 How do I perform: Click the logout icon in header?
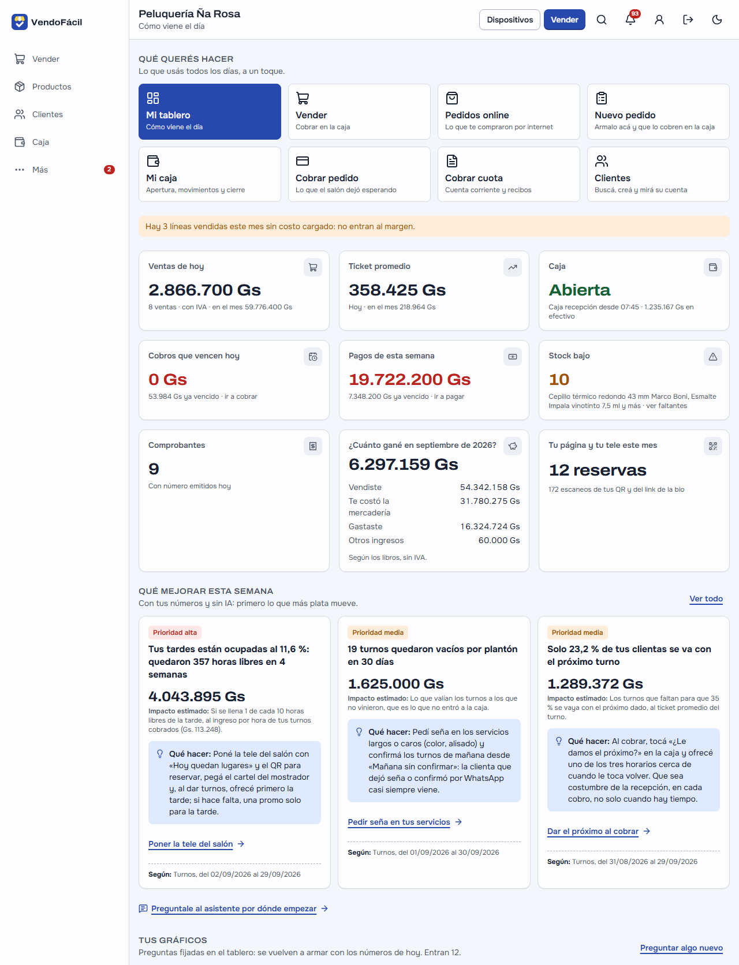click(688, 20)
